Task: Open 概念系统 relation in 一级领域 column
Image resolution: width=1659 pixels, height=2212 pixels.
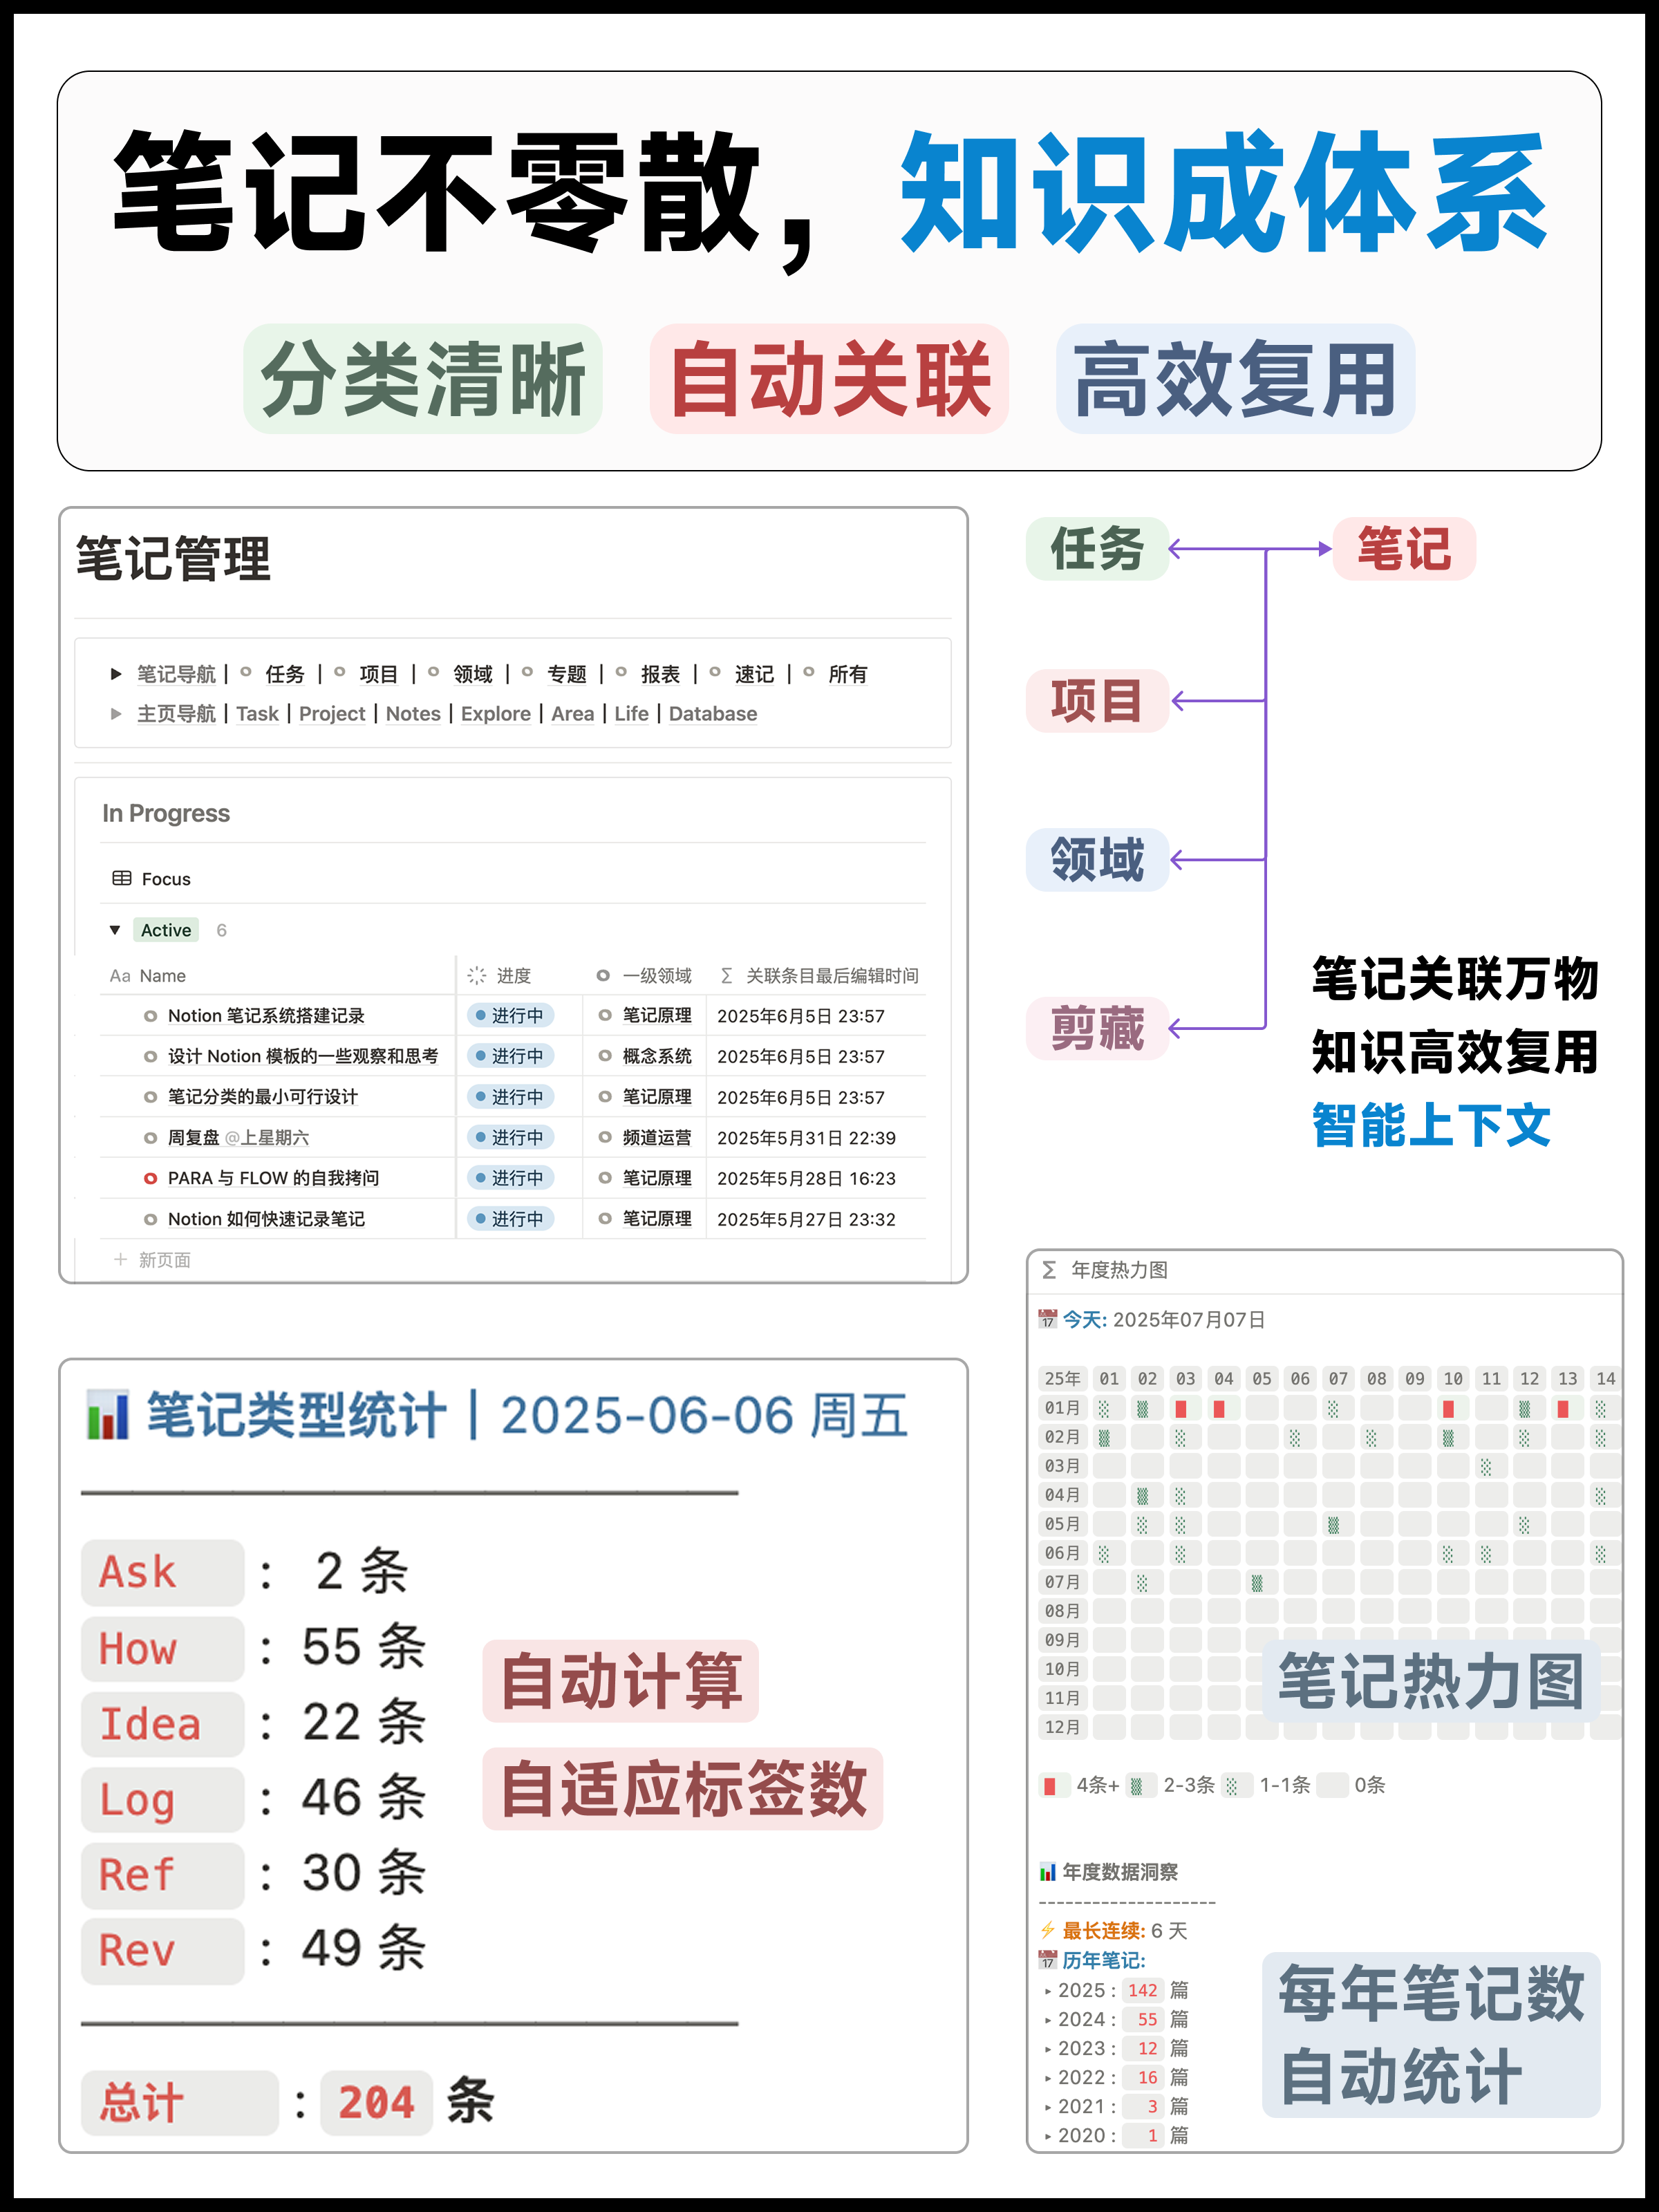Action: [657, 1056]
